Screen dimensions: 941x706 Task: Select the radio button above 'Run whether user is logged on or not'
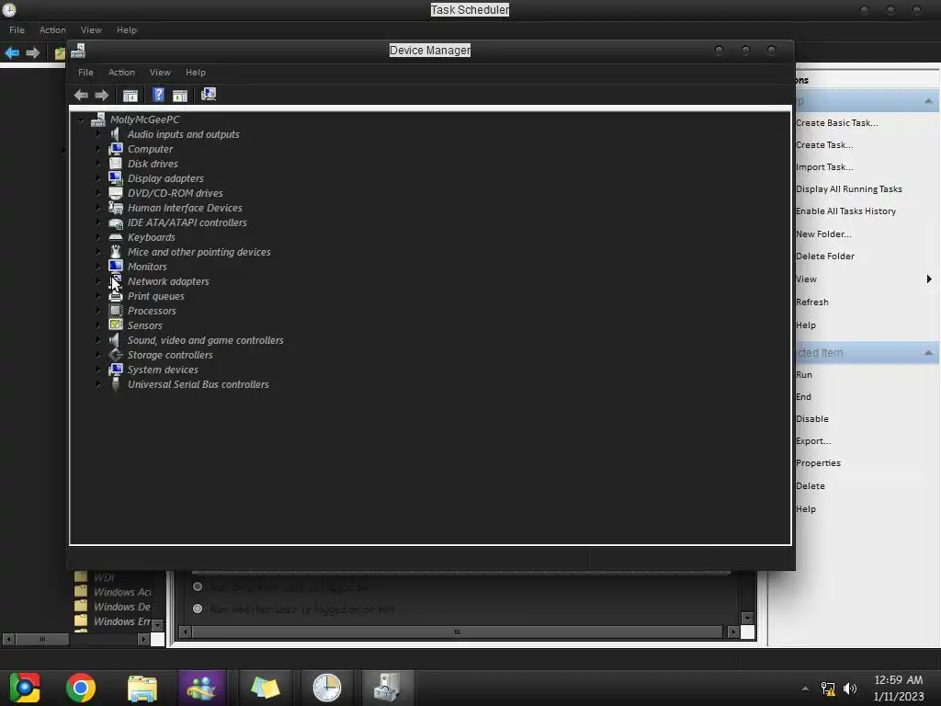pyautogui.click(x=198, y=586)
